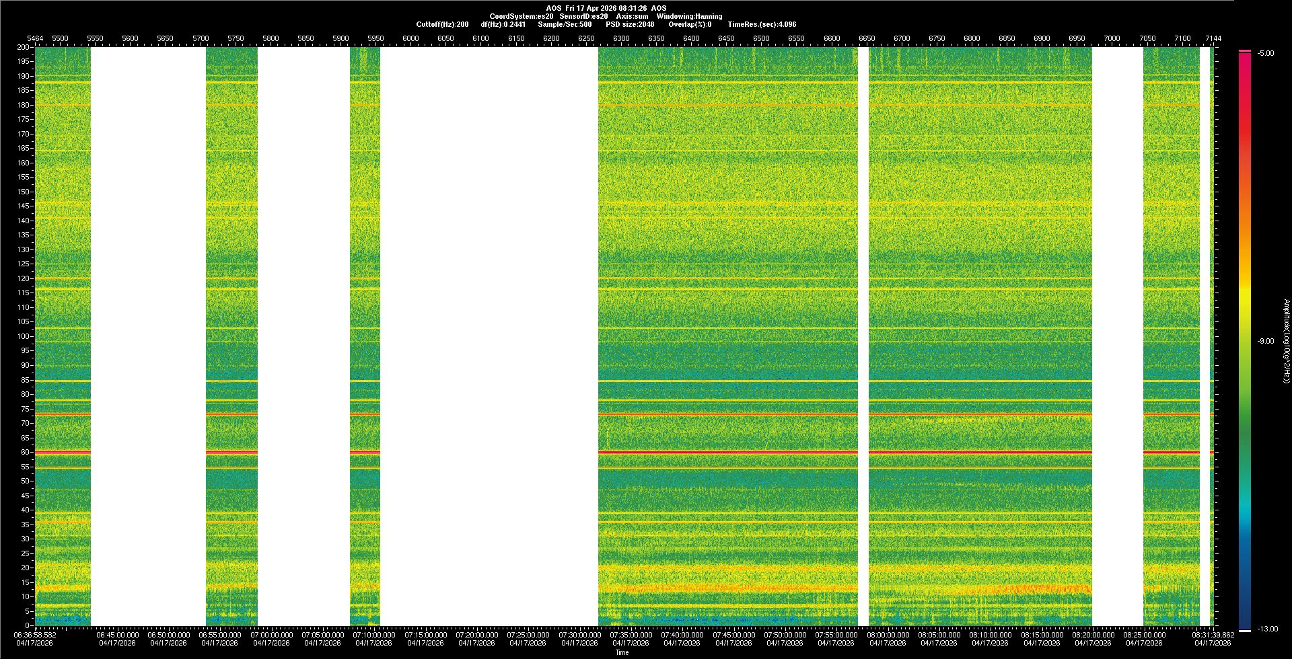Click the Cuttoff(Hz):200 header text
The height and width of the screenshot is (659, 1292).
[442, 24]
